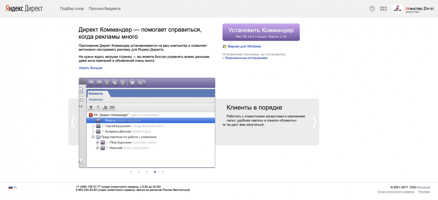Select the fifth carousel dot
This screenshot has height=200, width=438.
[163, 172]
